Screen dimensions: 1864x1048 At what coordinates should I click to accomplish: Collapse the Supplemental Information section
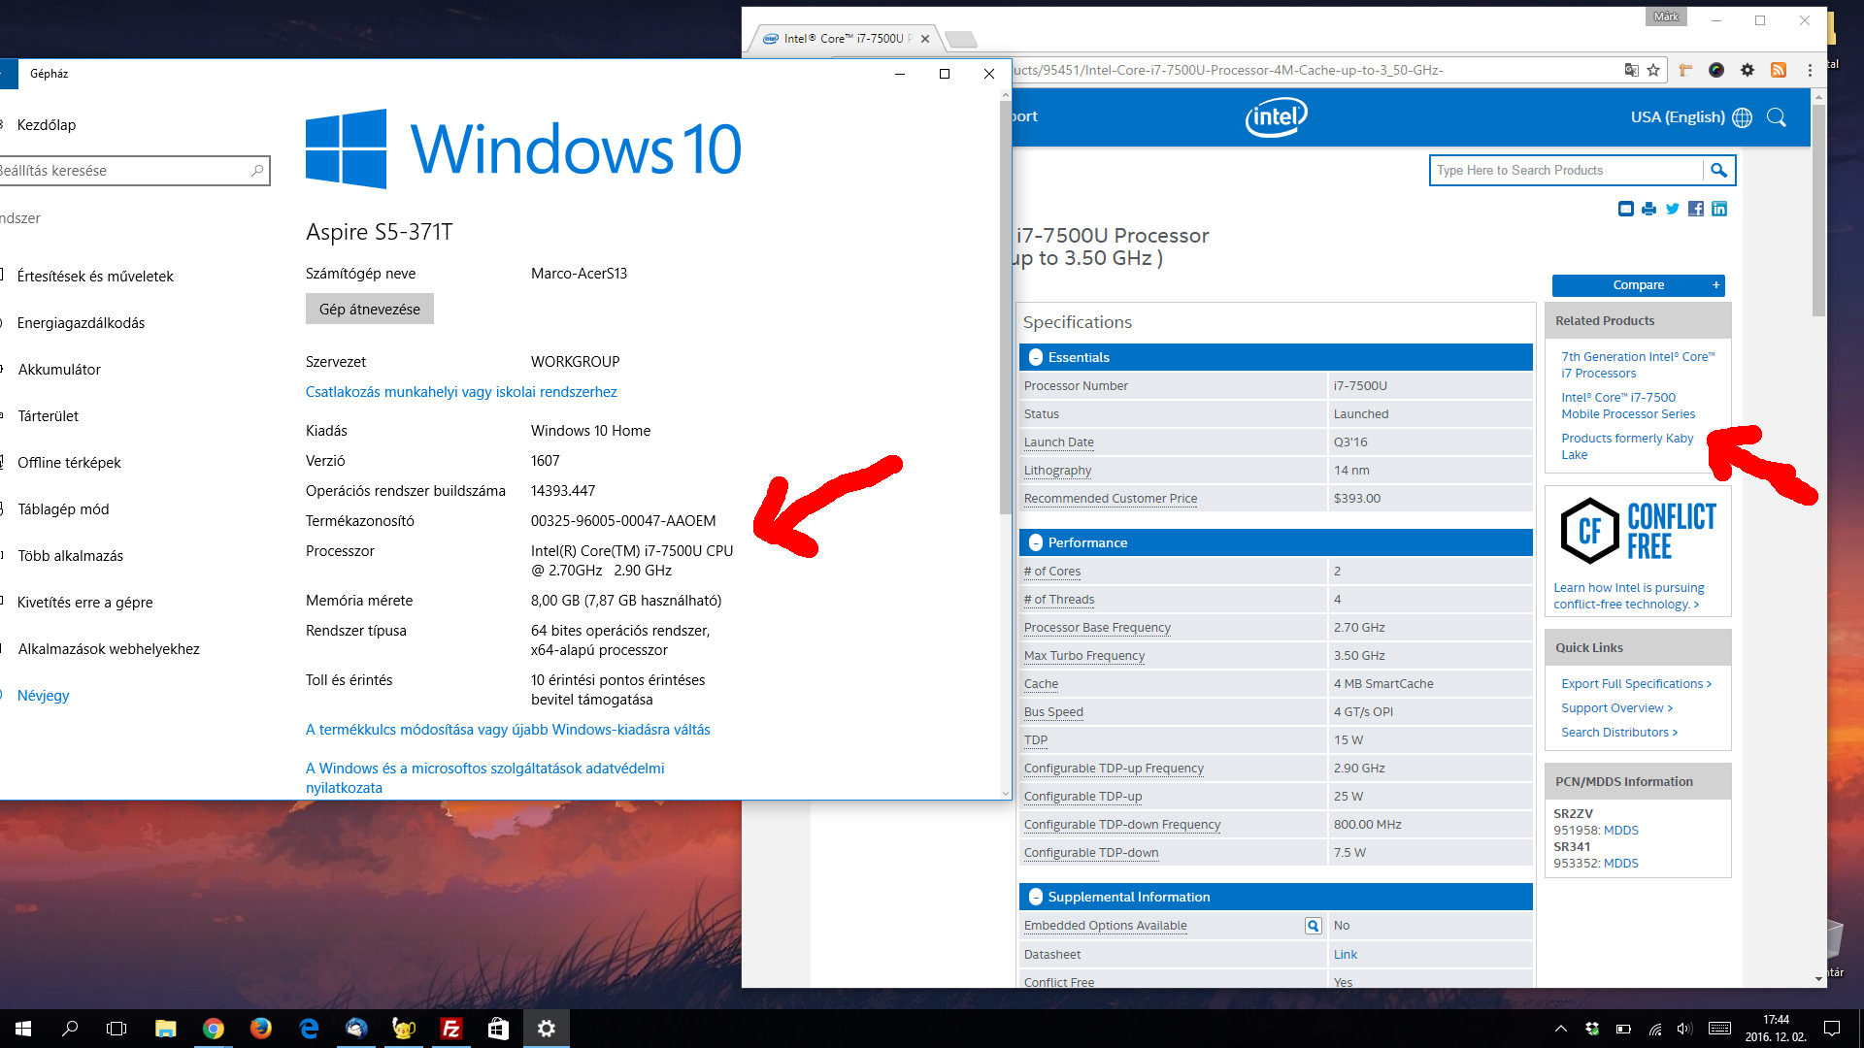tap(1036, 897)
